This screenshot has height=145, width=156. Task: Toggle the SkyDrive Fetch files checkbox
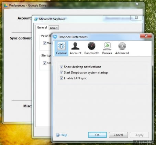(x=45, y=43)
